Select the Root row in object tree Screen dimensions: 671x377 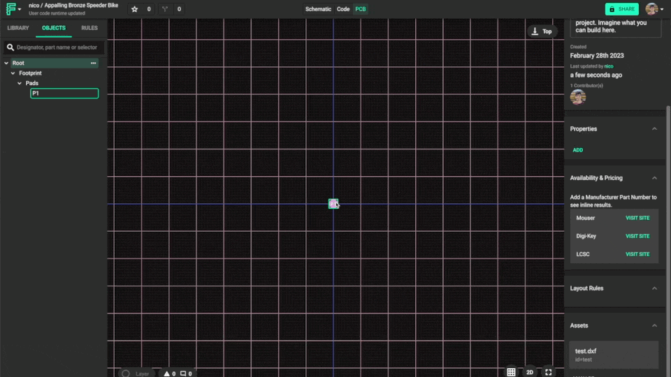(55, 63)
